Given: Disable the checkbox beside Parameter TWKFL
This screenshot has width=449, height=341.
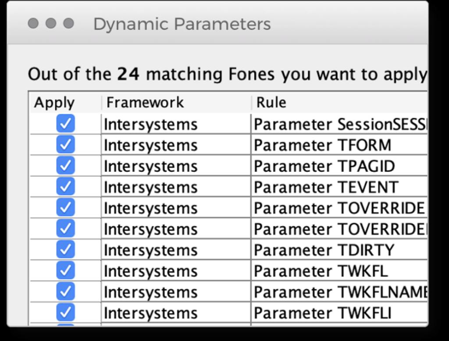Looking at the screenshot, I should coord(65,270).
